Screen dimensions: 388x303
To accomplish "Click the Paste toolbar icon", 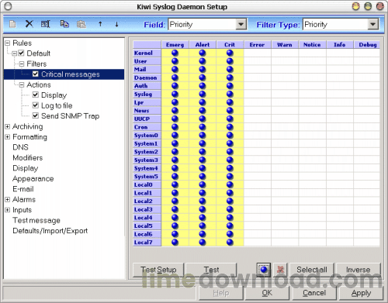I will click(81, 24).
